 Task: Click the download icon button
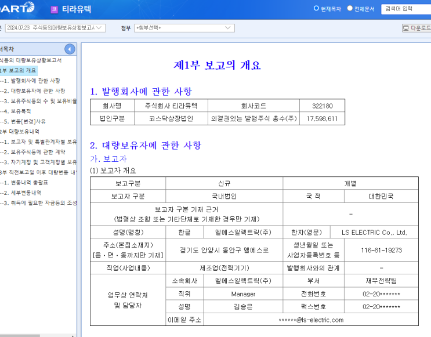(416, 28)
